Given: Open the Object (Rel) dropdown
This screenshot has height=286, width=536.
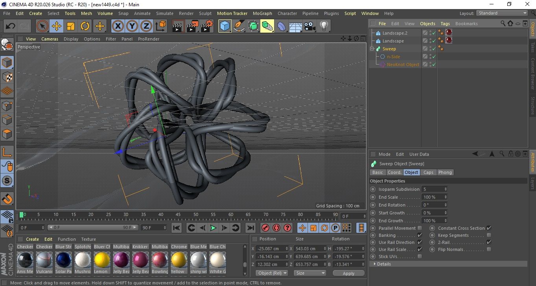Looking at the screenshot, I should click(x=272, y=273).
